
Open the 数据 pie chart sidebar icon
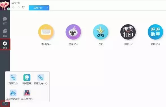(x=5, y=31)
